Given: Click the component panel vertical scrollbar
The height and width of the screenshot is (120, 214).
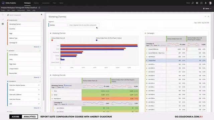Looking at the screenshot, I should 44,60.
